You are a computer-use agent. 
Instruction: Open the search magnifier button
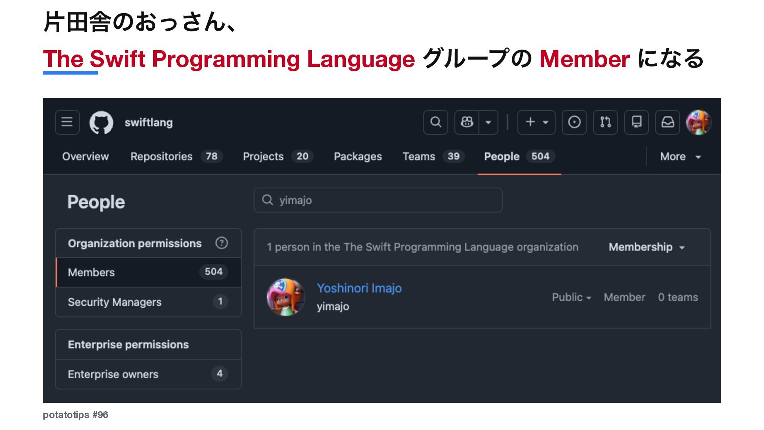[x=436, y=122]
